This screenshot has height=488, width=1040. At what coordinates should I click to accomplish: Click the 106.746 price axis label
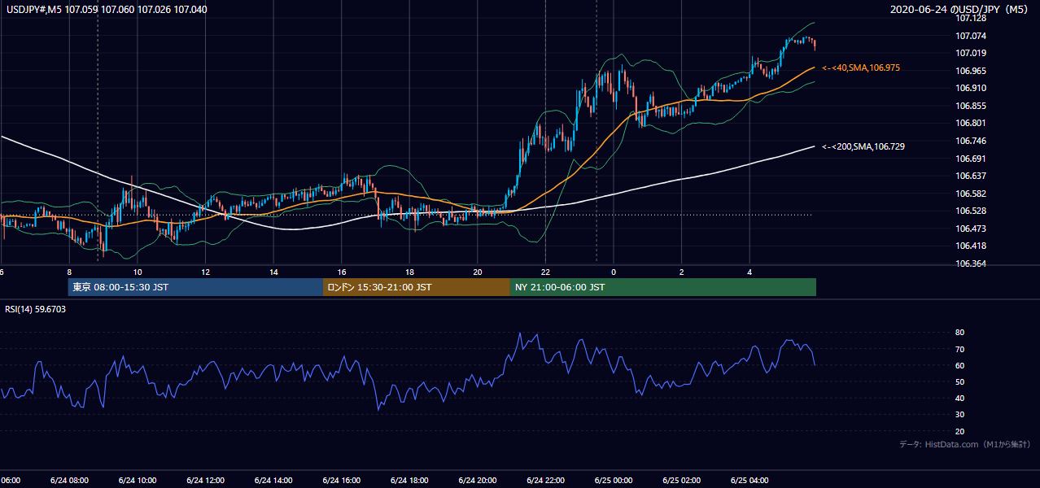click(972, 141)
